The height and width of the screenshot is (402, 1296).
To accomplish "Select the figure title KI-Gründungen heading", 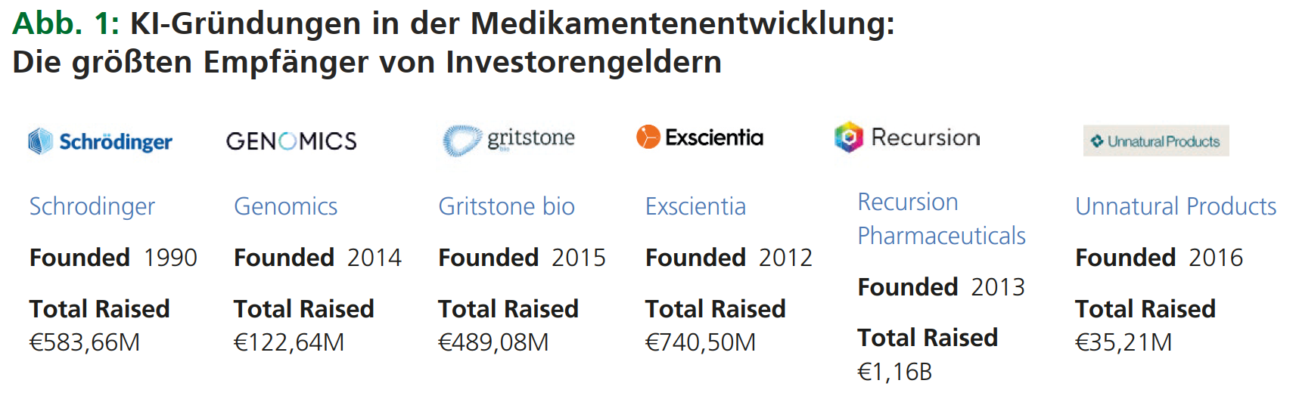I will tap(454, 42).
